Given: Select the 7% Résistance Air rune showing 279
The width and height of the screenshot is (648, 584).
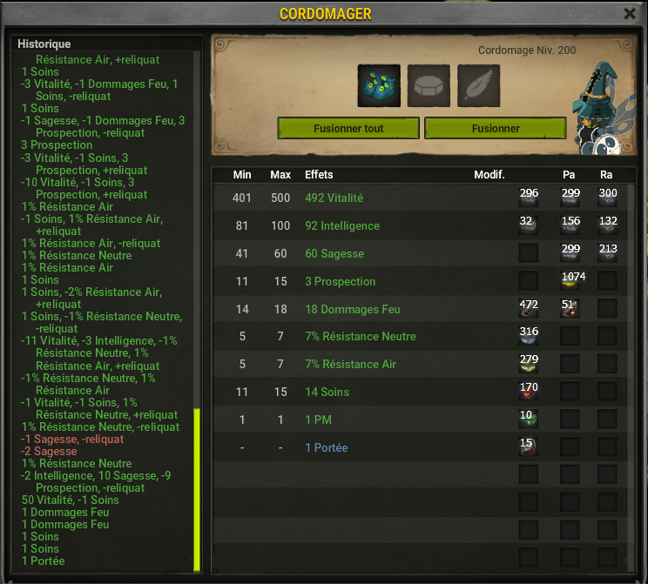Looking at the screenshot, I should [x=529, y=364].
